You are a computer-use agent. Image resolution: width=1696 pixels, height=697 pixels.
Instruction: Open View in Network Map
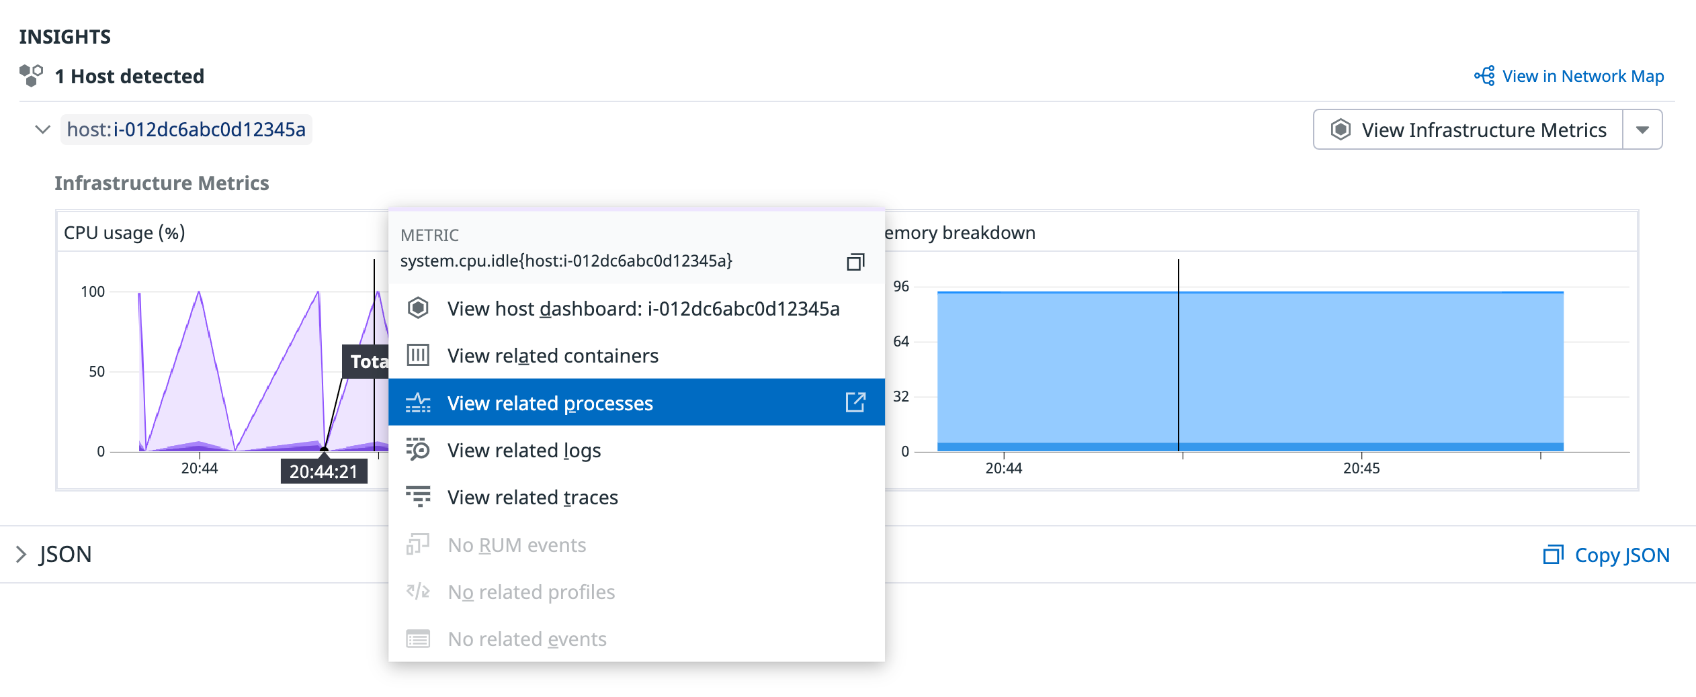(x=1582, y=76)
